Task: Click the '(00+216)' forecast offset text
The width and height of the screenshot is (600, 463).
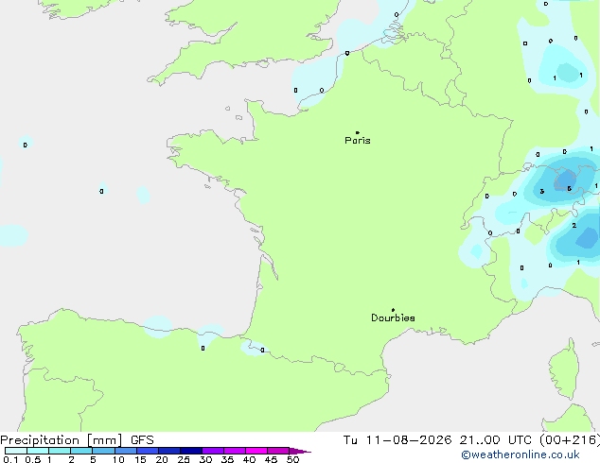Action: [x=570, y=440]
